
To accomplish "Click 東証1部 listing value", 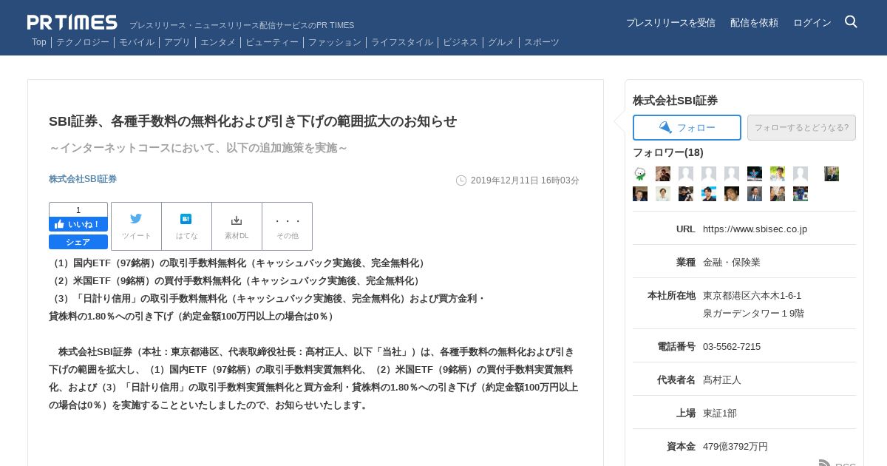I will point(720,413).
